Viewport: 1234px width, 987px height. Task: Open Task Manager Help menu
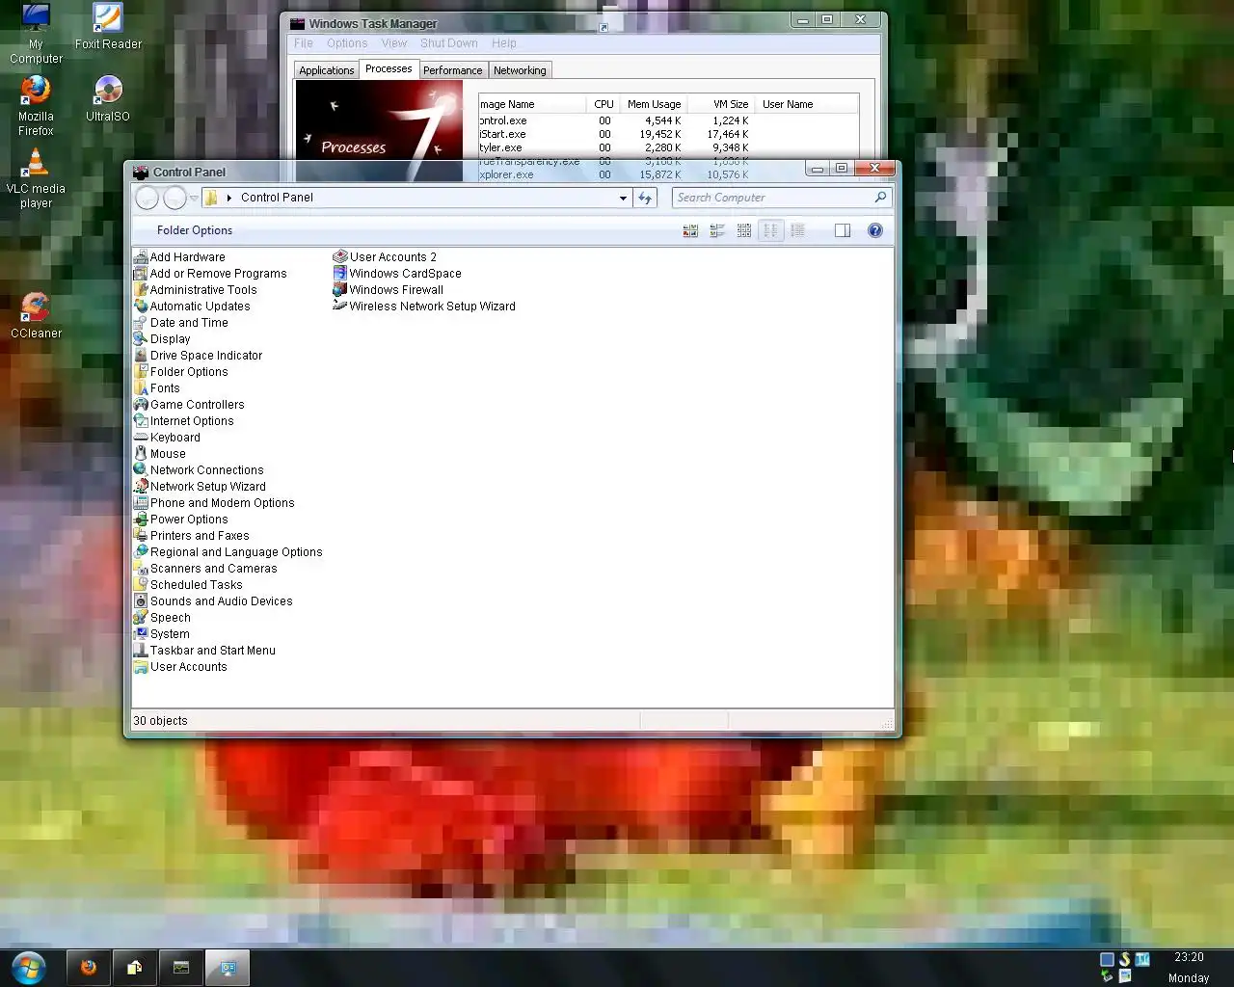click(x=504, y=43)
